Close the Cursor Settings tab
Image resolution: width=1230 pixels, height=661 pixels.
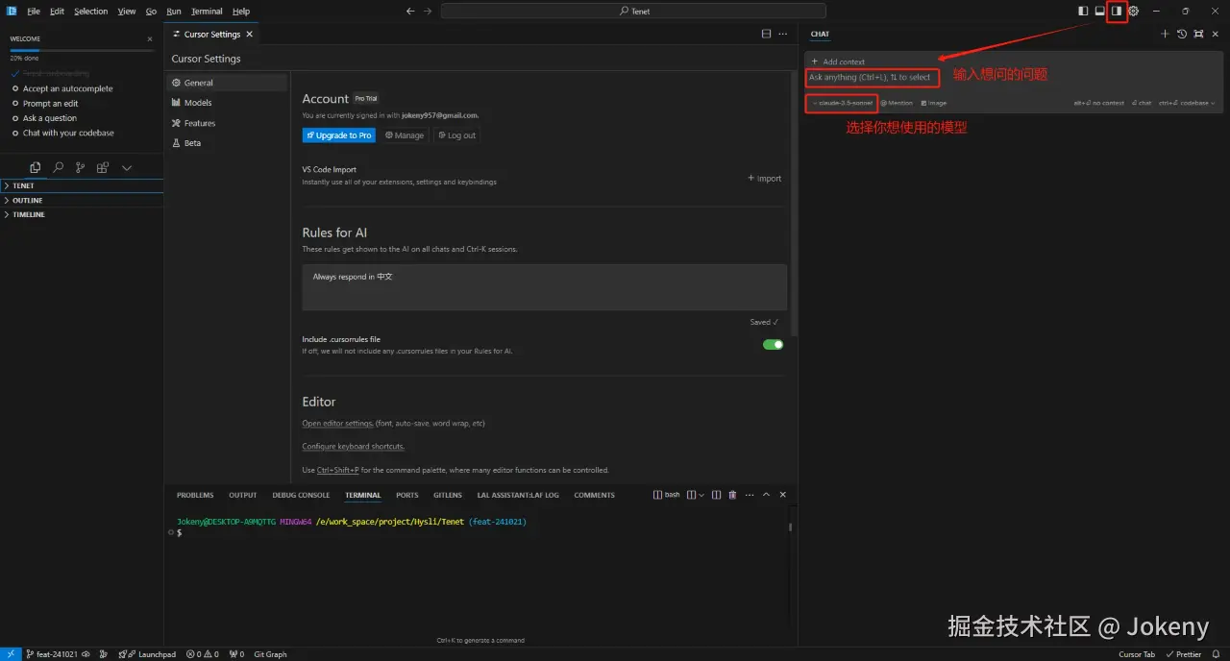250,34
